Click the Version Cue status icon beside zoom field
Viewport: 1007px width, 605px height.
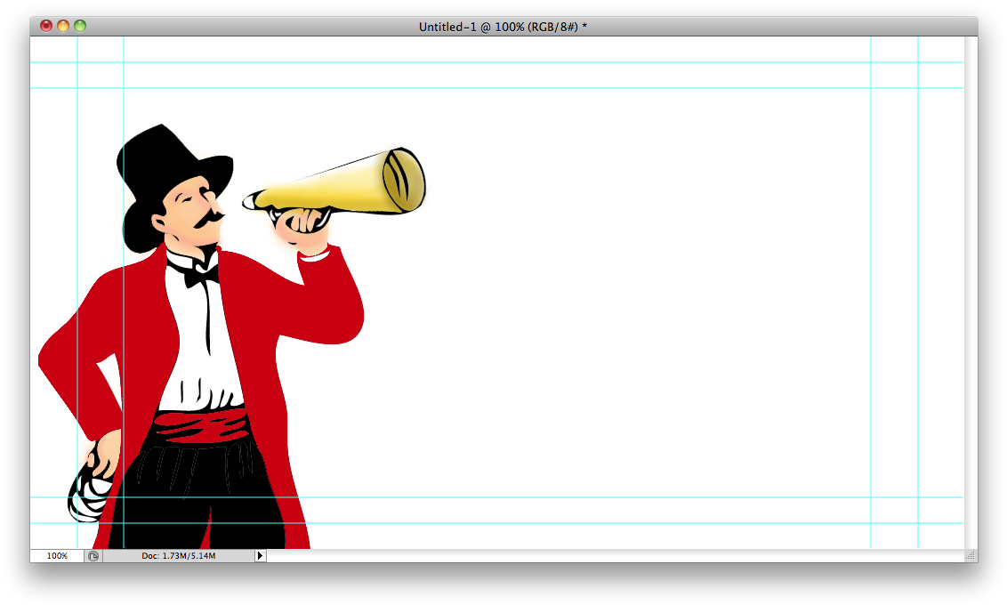tap(93, 555)
